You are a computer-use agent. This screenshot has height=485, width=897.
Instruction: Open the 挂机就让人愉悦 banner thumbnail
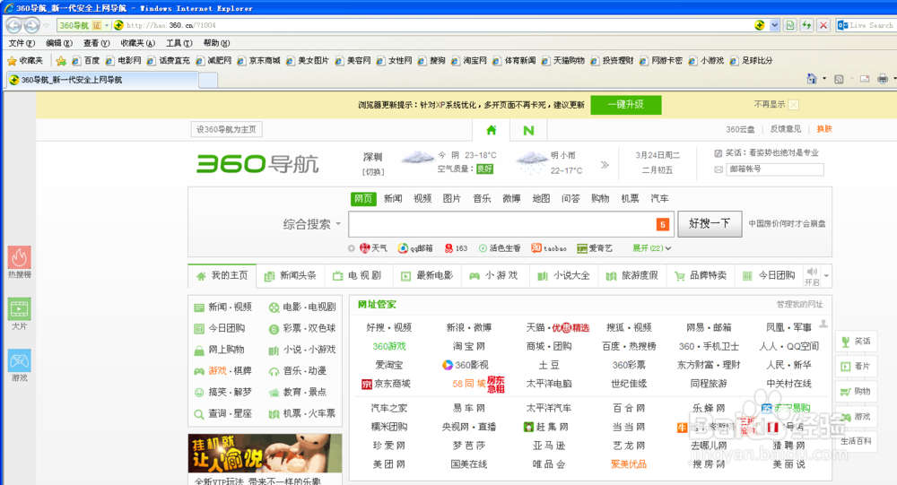265,453
